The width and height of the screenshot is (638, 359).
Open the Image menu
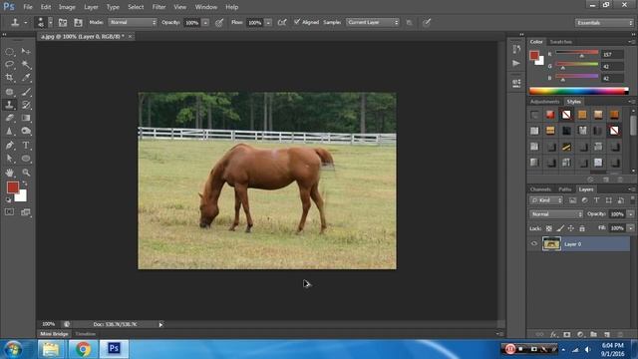tap(67, 7)
